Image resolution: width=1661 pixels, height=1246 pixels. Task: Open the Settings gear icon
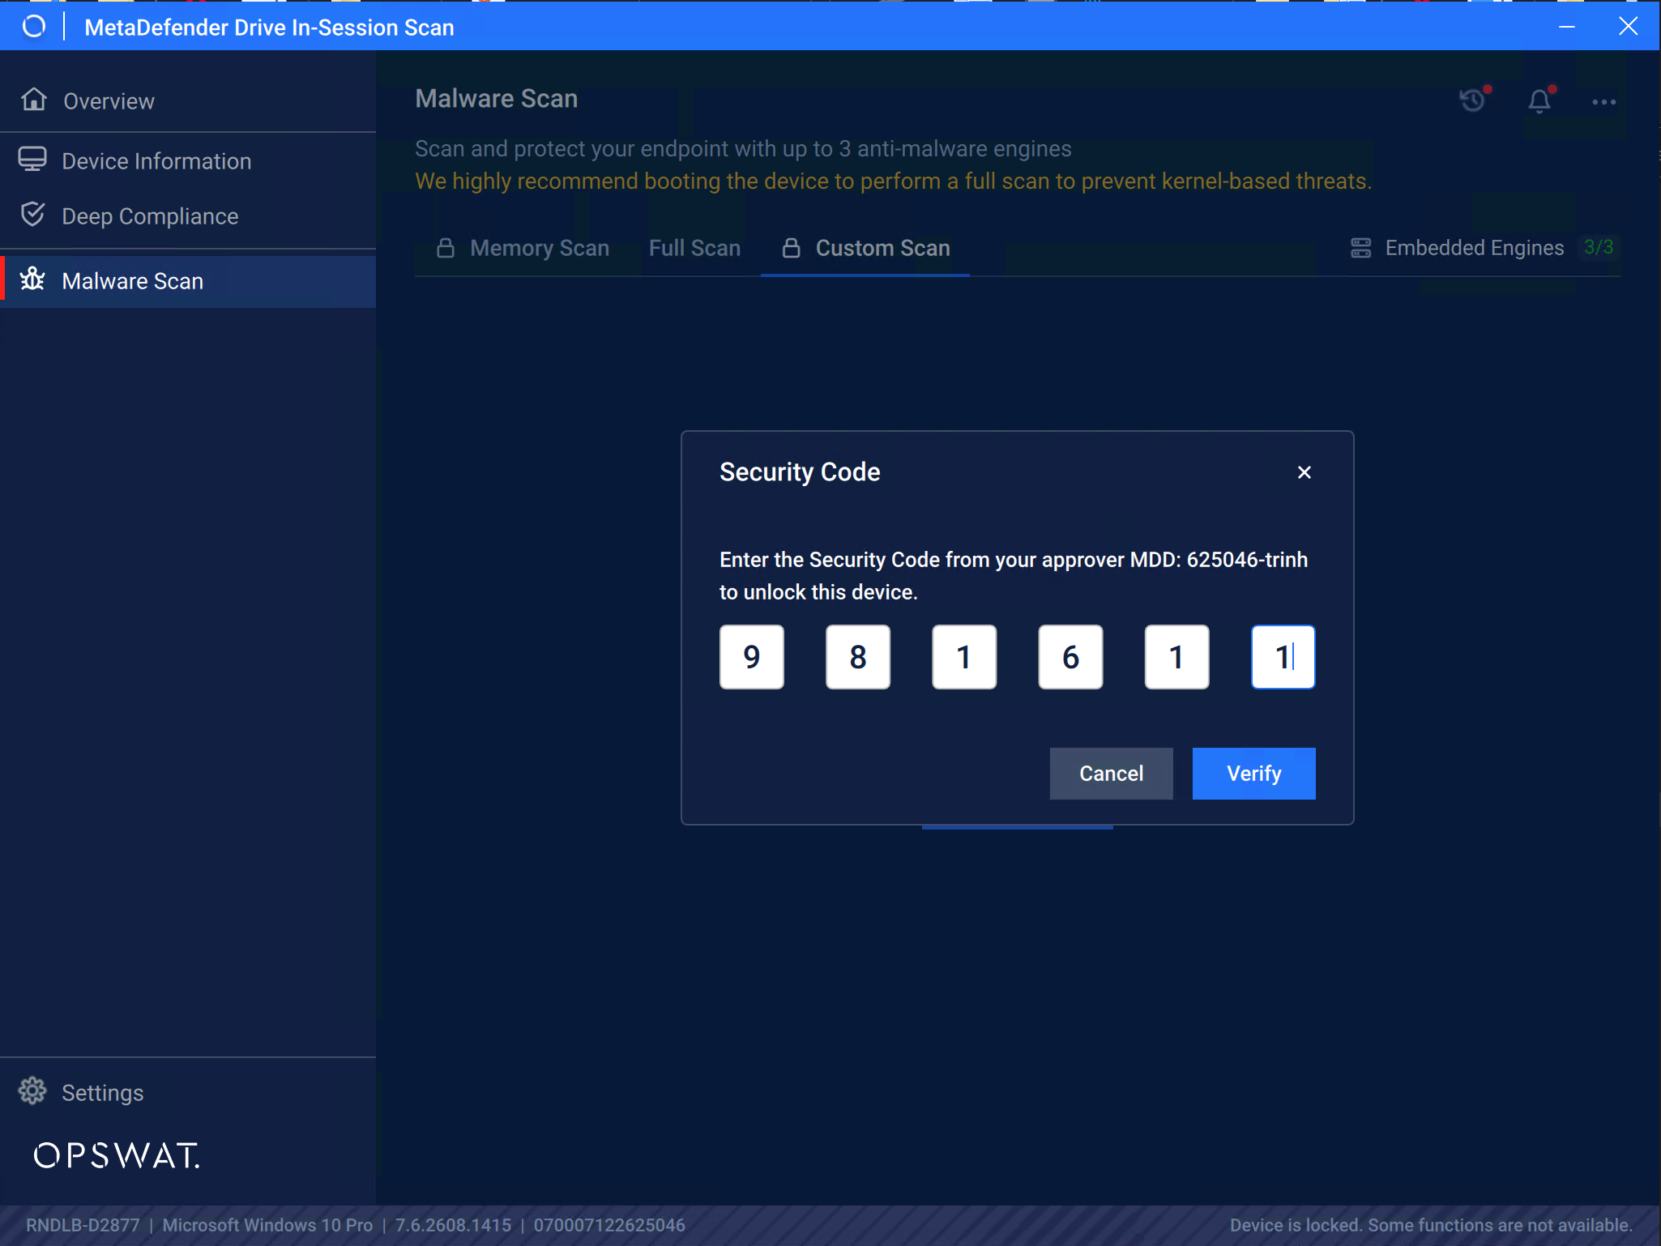[x=32, y=1090]
